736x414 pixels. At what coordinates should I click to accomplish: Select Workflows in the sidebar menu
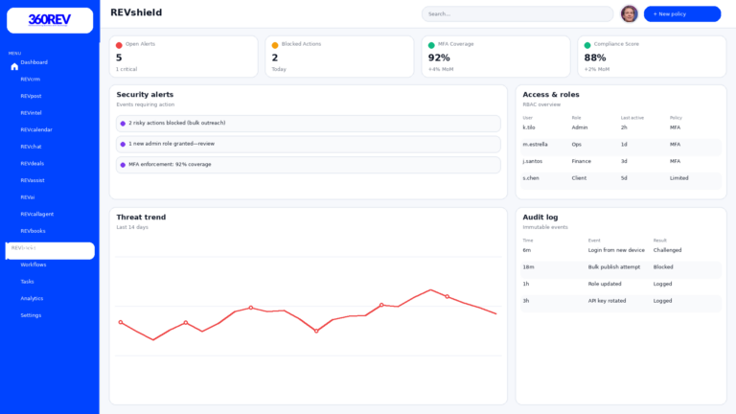coord(34,264)
